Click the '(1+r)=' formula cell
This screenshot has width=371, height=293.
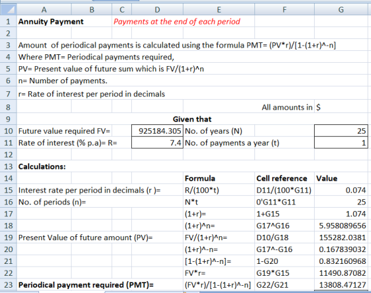point(219,214)
